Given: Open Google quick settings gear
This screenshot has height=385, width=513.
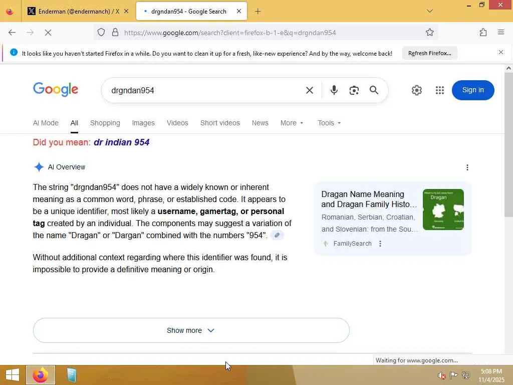Looking at the screenshot, I should 416,90.
